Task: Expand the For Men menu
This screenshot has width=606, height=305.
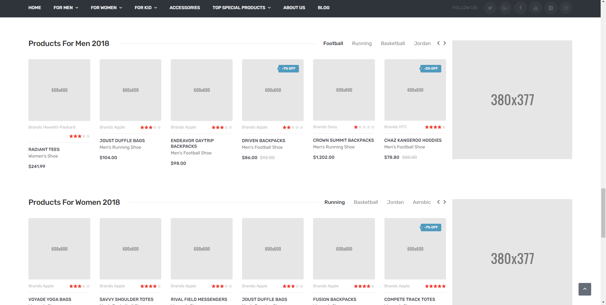Action: [x=66, y=8]
